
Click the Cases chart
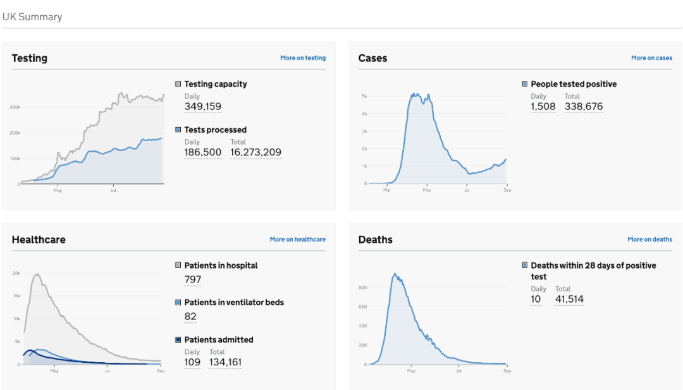pyautogui.click(x=434, y=142)
